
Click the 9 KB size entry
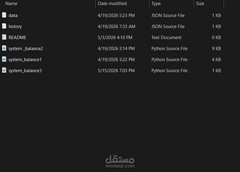[216, 49]
